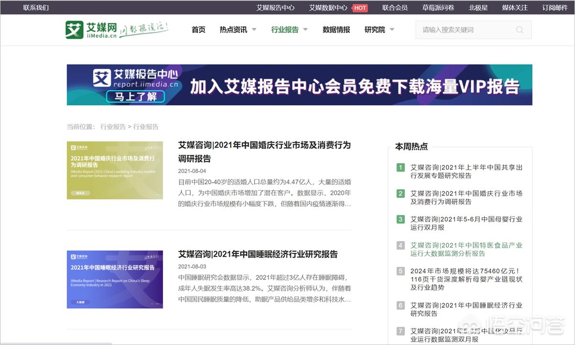This screenshot has height=345, width=575.
Task: Open 草莓派问卷 top link
Action: pyautogui.click(x=438, y=8)
